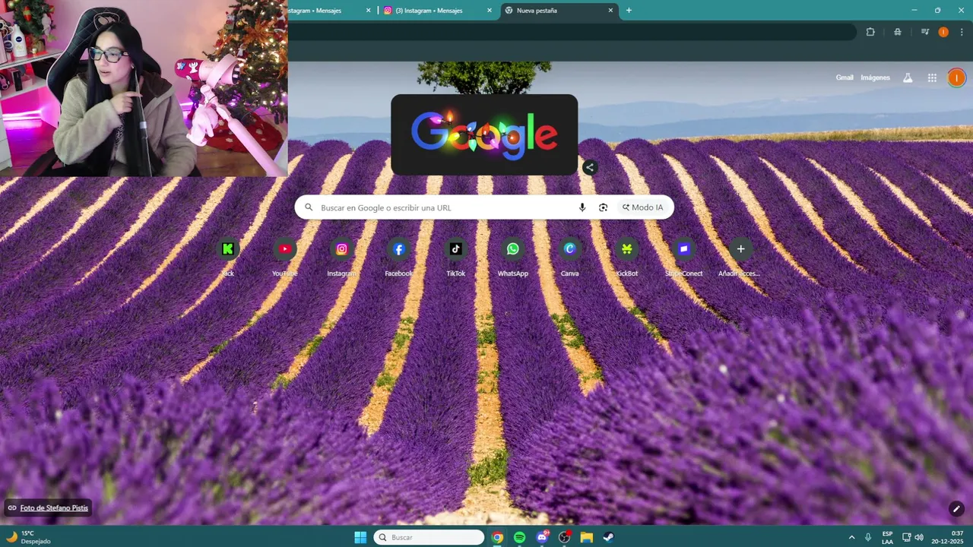This screenshot has height=547, width=973.
Task: Open Chrome from the taskbar
Action: (x=497, y=537)
